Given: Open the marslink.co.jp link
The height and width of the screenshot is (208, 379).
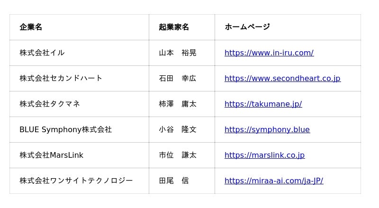Looking at the screenshot, I should tap(264, 155).
